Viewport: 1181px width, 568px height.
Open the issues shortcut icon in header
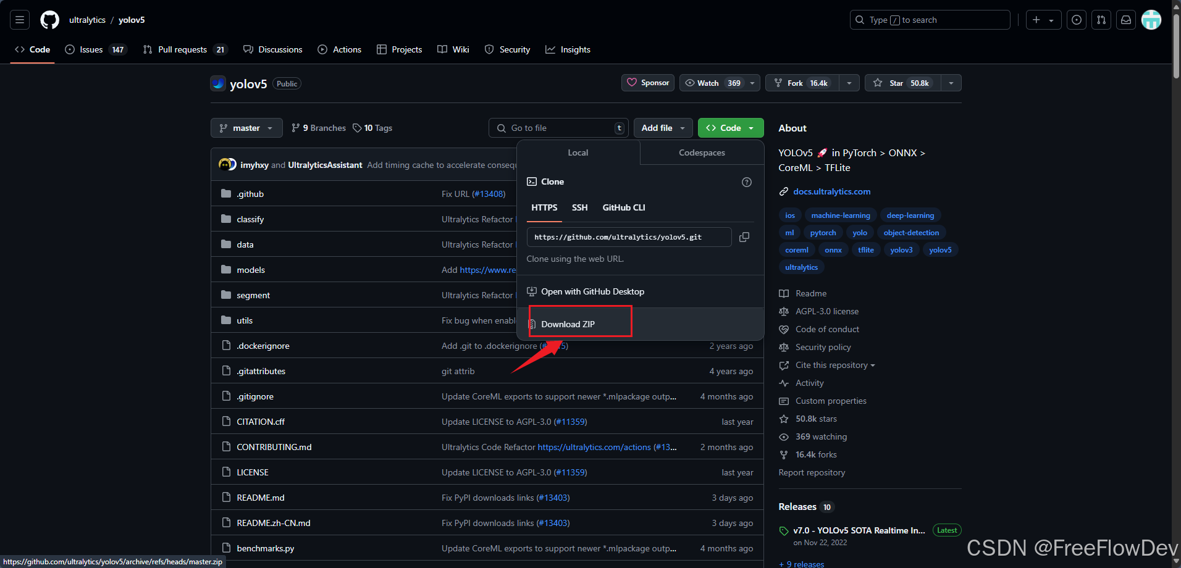(1077, 20)
